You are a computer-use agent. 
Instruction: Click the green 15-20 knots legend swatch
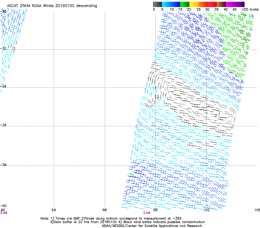(x=185, y=4)
